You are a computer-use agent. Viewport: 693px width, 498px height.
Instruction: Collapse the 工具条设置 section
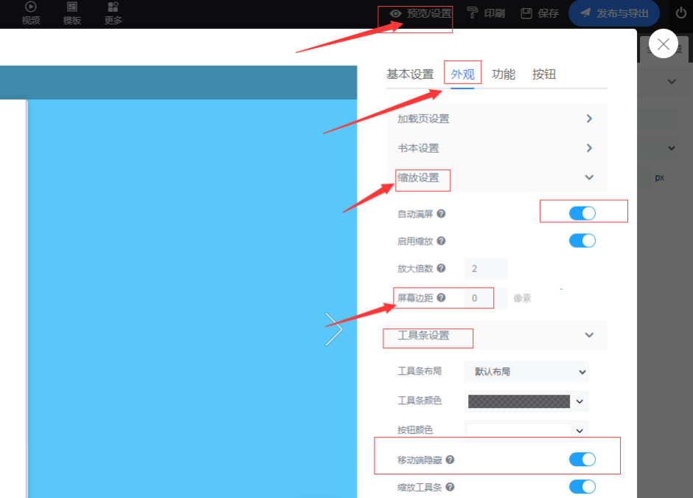(589, 335)
